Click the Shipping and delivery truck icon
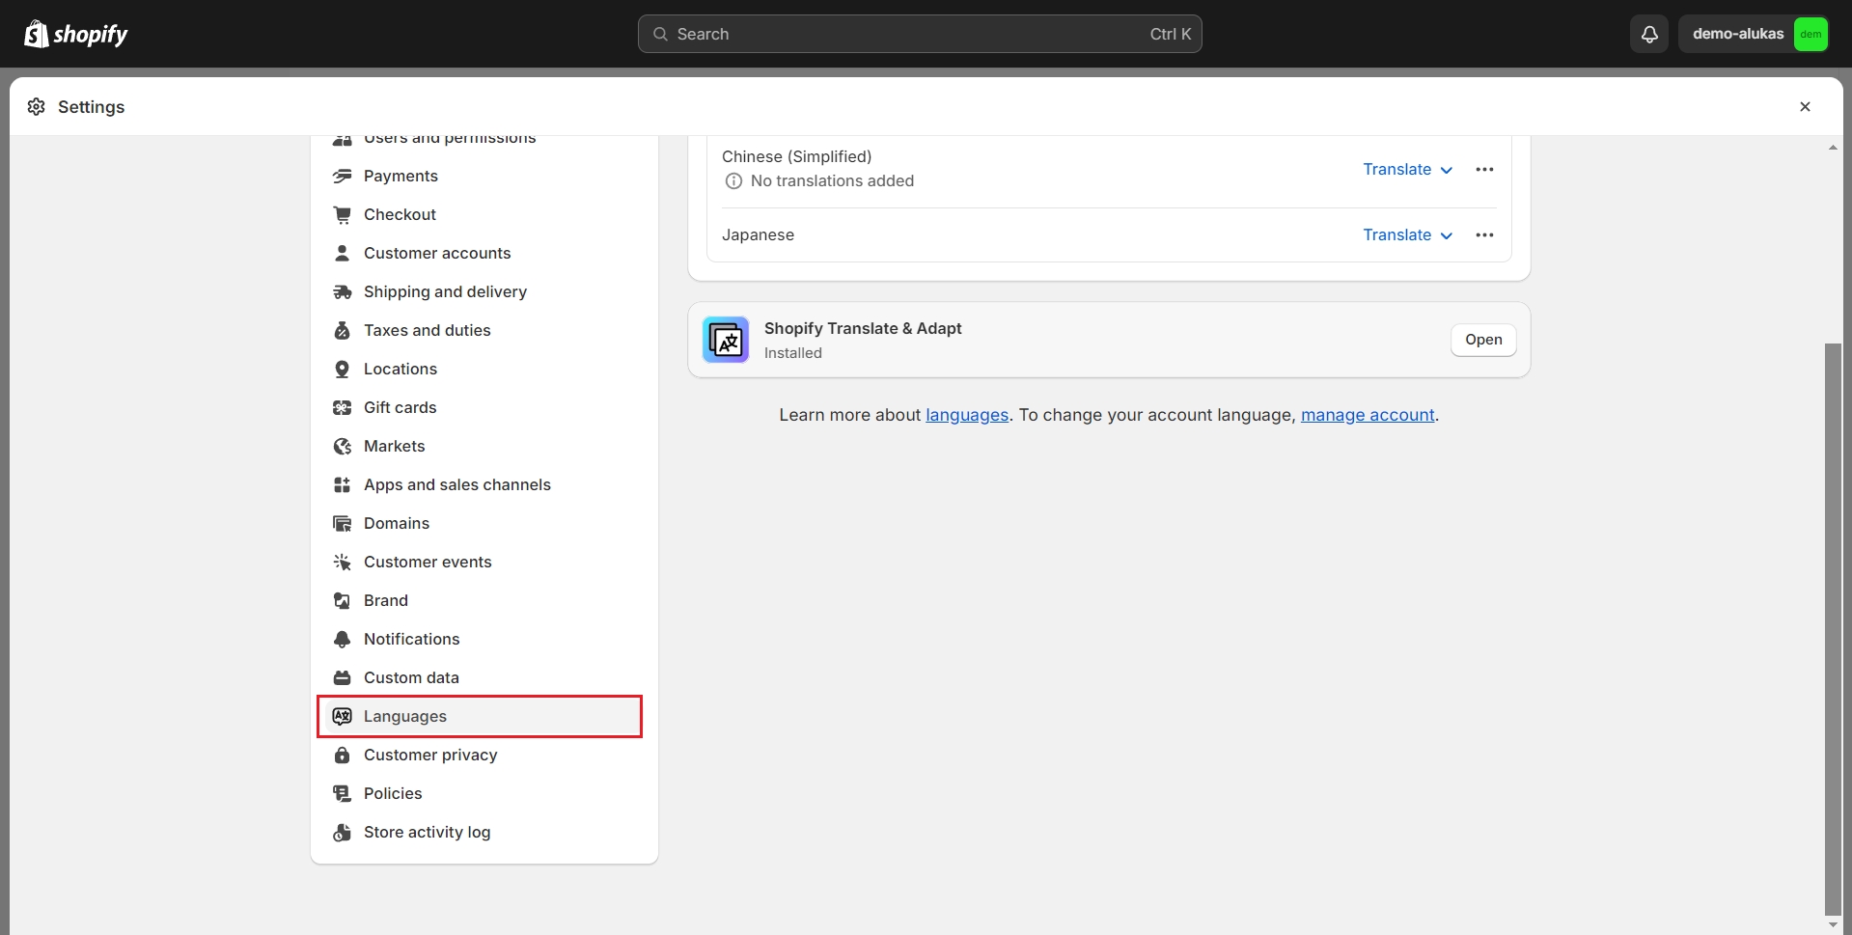1852x935 pixels. pos(342,291)
